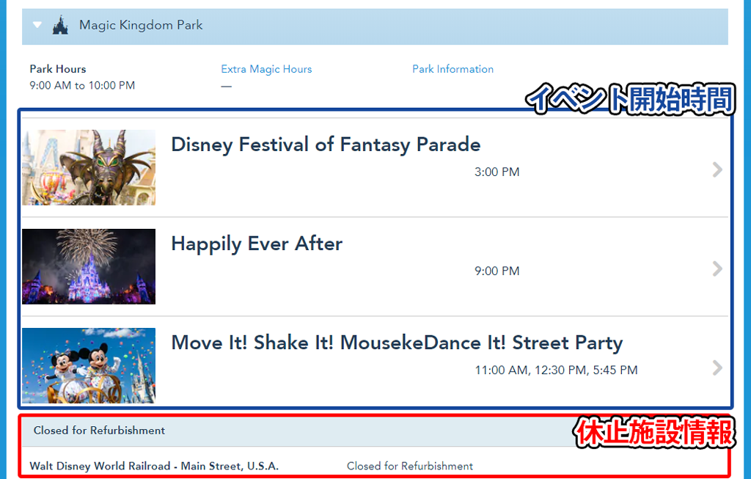Open the Happily Ever After title
Screen dimensions: 751x479
pyautogui.click(x=257, y=244)
